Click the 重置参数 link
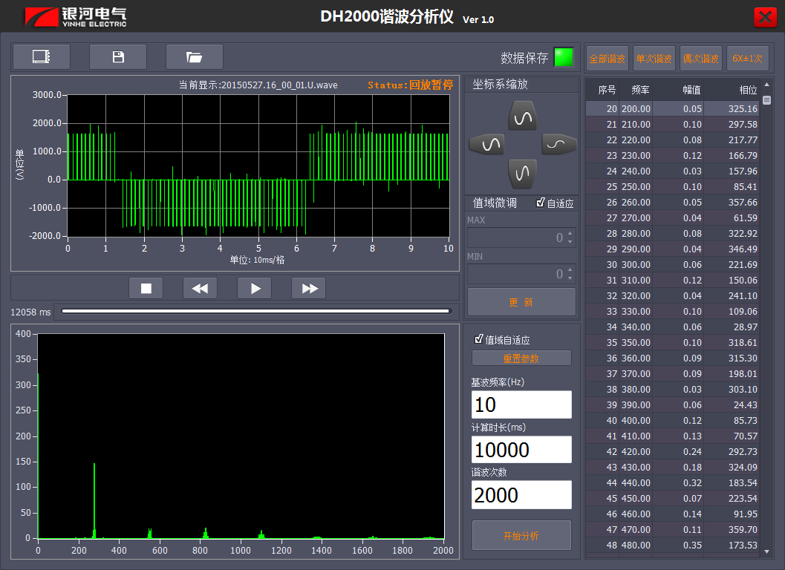Viewport: 785px width, 570px height. [x=521, y=358]
